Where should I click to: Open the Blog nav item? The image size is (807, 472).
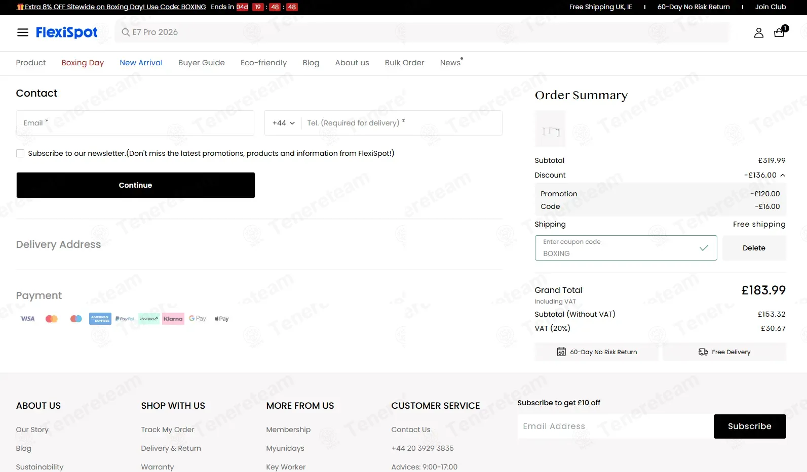pyautogui.click(x=311, y=63)
